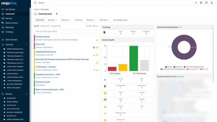This screenshot has height=122, width=217.
Task: Open the user profile icon
Action: tap(212, 3)
